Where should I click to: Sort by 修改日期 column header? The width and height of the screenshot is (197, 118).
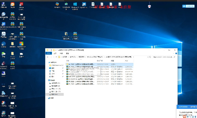tap(100, 61)
